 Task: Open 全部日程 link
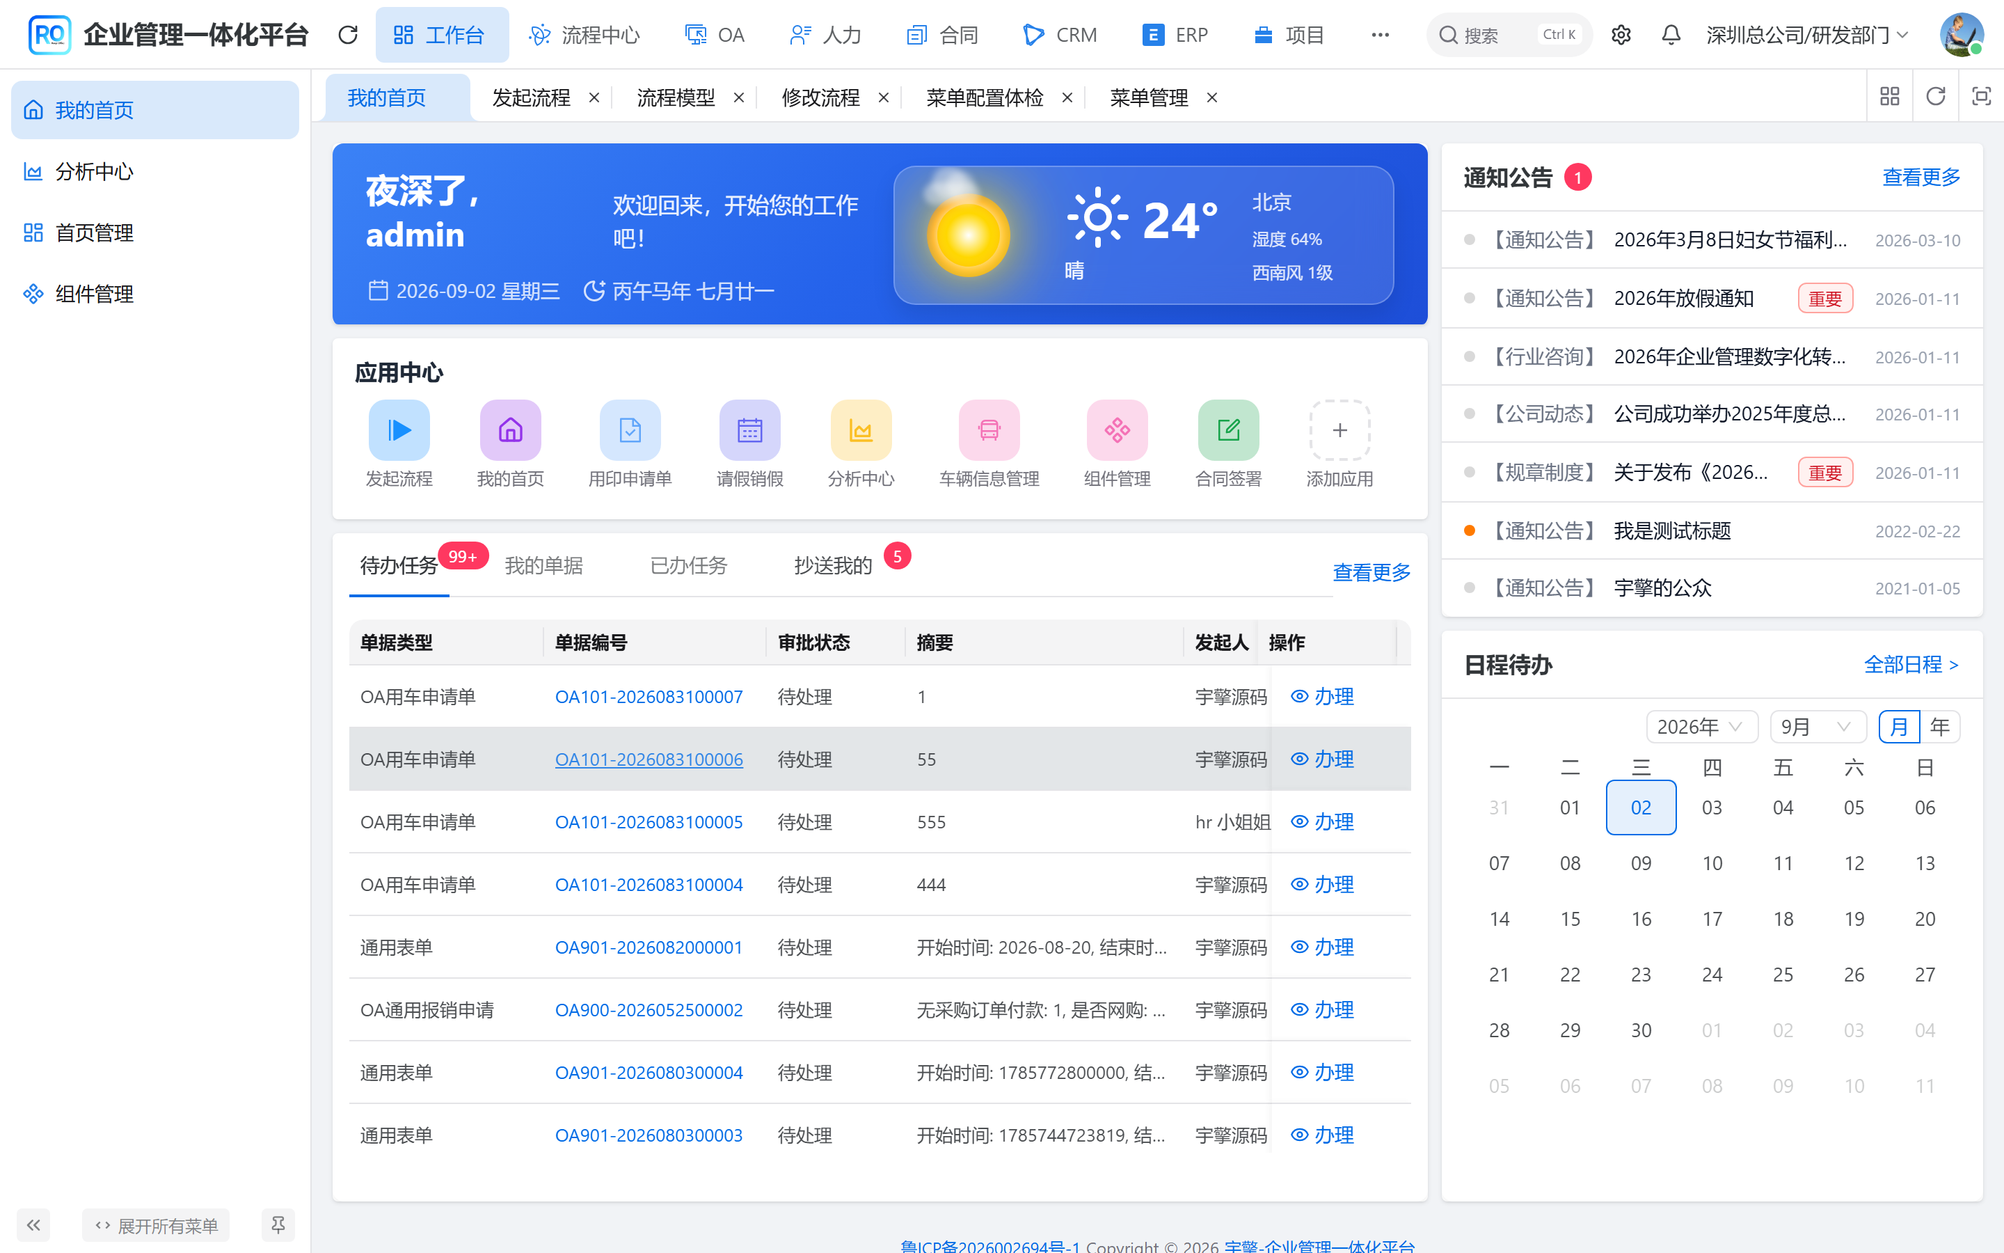pos(1911,665)
